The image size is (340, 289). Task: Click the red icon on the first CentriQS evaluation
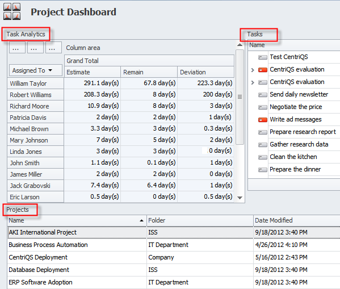coord(263,70)
